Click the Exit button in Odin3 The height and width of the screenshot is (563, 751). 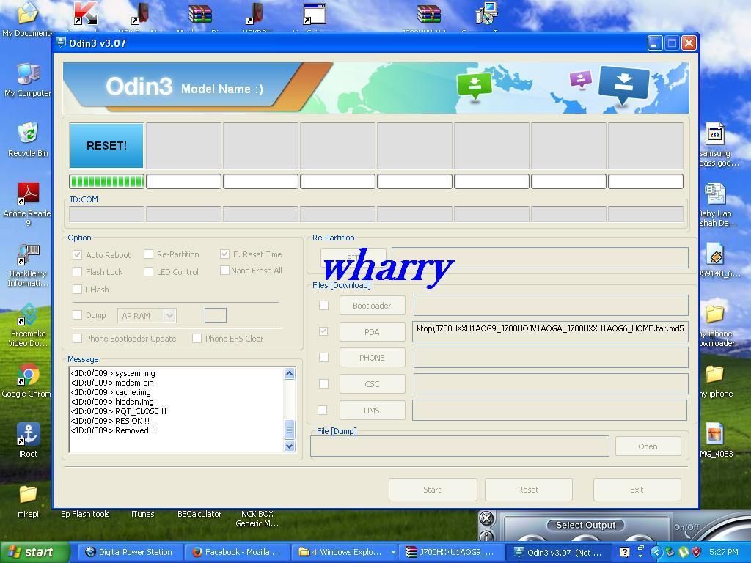pos(637,490)
